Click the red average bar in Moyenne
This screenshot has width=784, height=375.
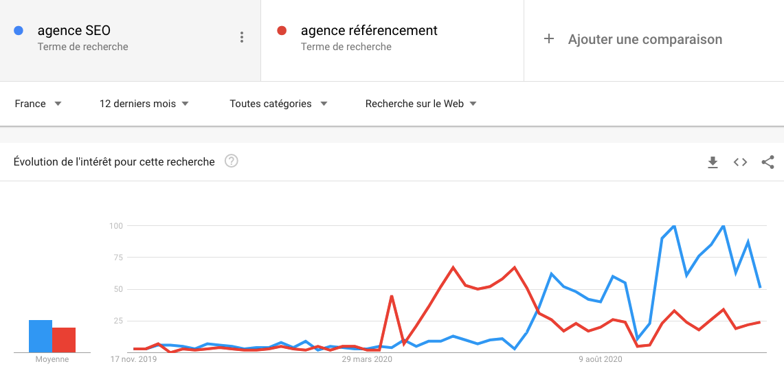pyautogui.click(x=64, y=340)
